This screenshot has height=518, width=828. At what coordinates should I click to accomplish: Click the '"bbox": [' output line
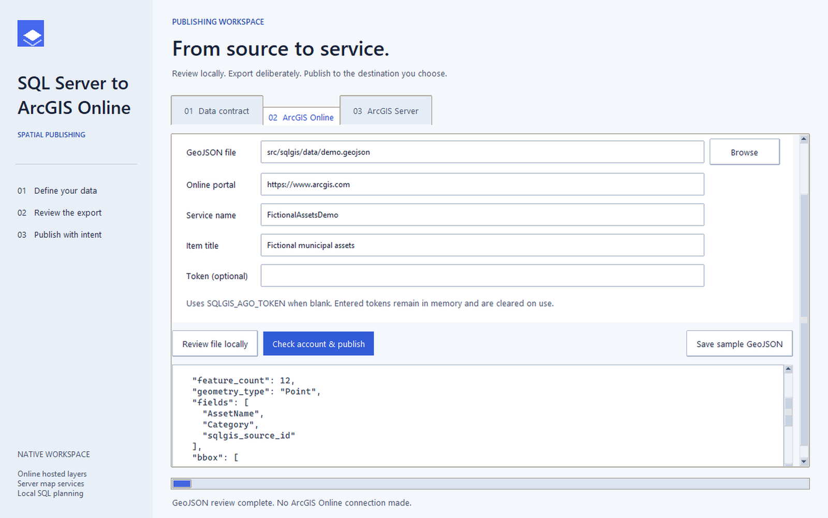pos(215,457)
